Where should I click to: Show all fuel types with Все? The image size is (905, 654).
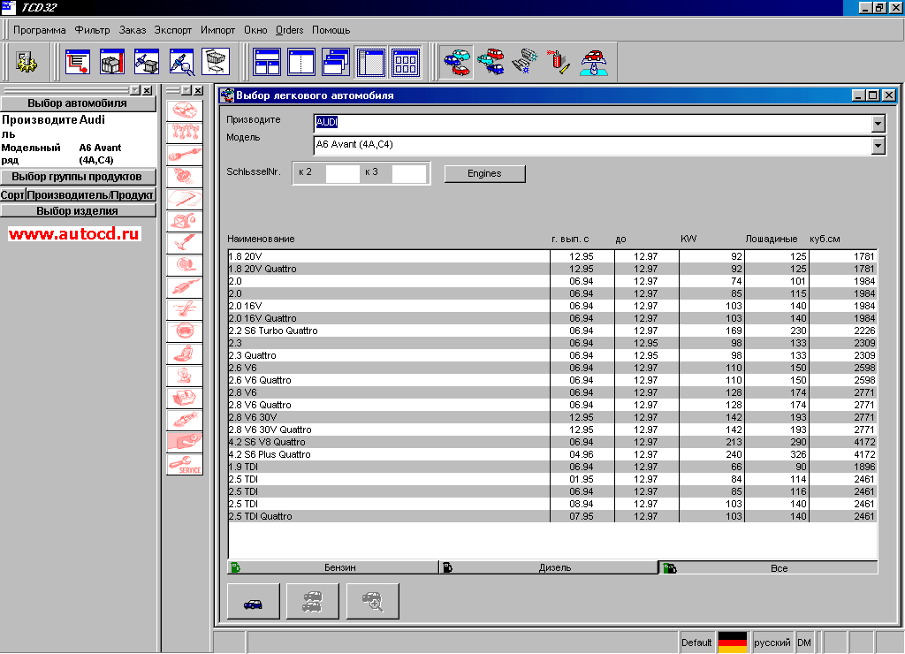[768, 568]
